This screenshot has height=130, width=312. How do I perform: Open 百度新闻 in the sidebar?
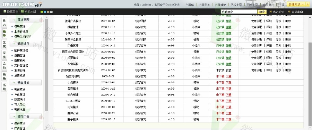tap(20, 60)
